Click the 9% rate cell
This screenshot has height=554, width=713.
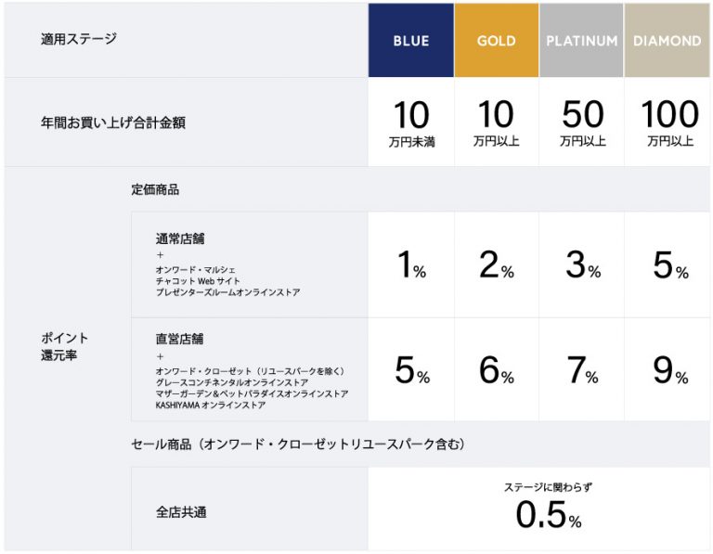668,371
